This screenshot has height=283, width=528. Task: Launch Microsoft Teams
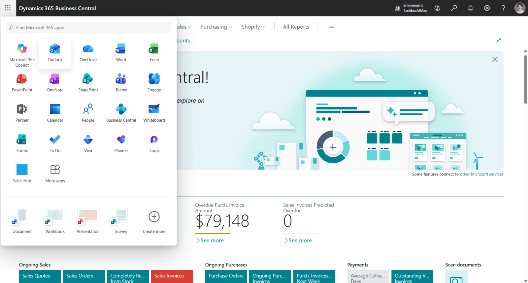coord(121,83)
